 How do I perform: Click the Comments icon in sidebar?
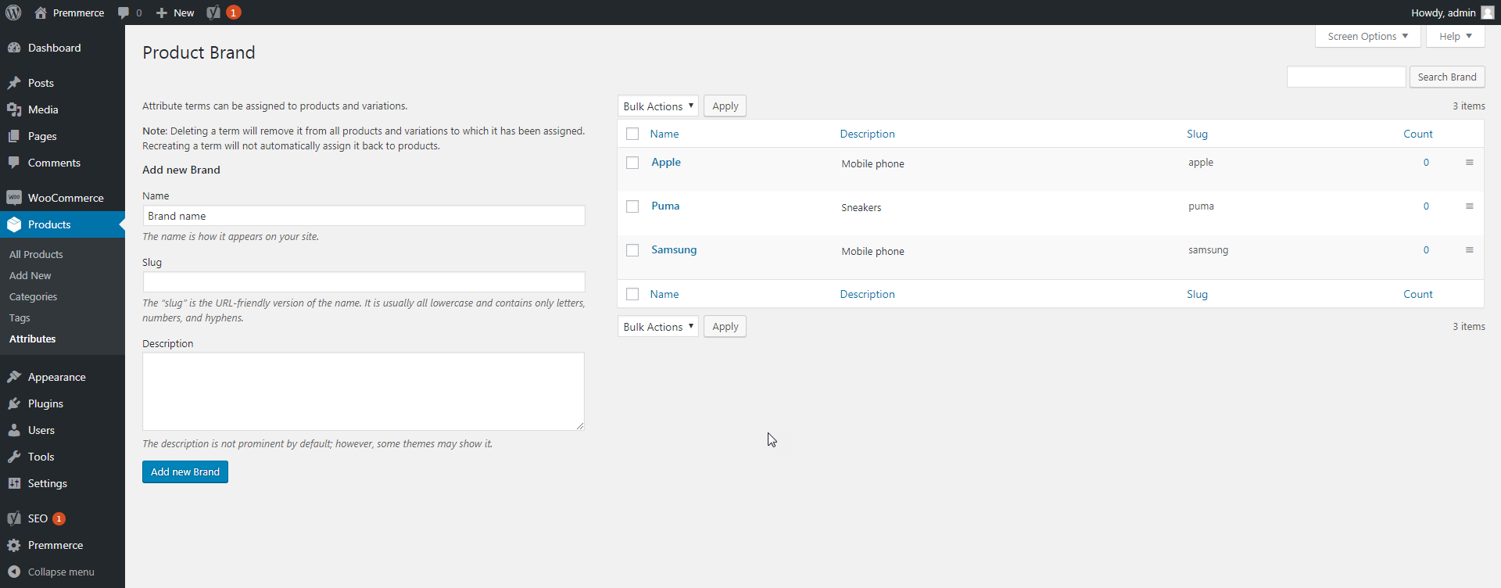pos(14,163)
